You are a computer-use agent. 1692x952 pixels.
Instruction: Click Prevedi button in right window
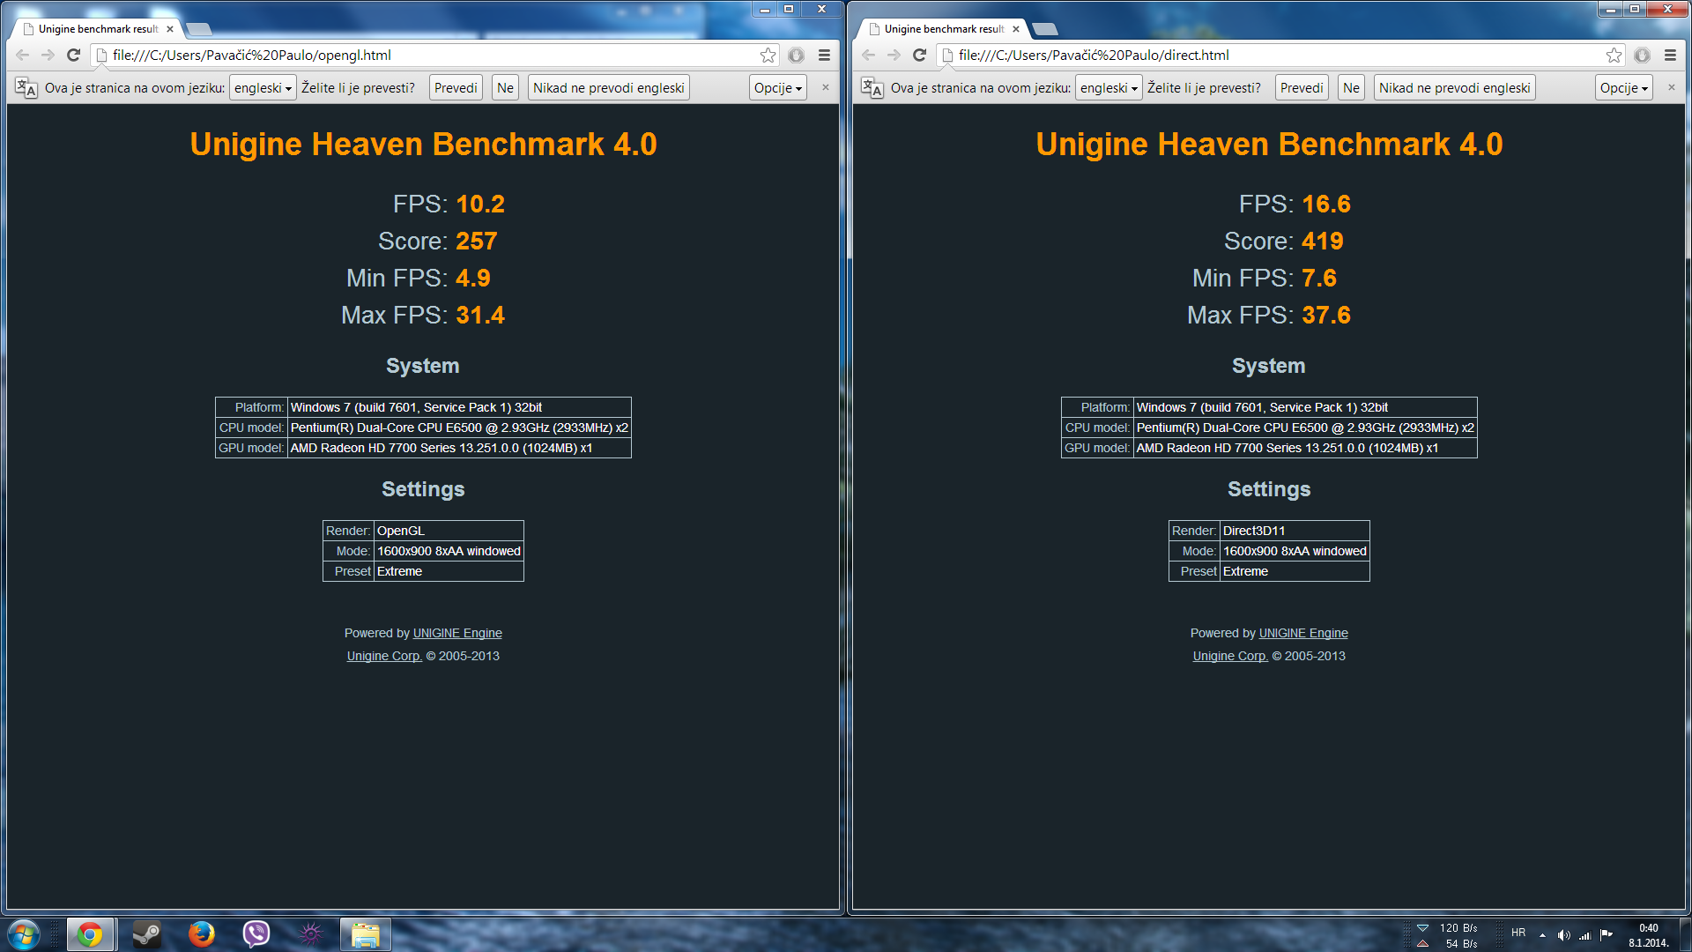click(1302, 88)
